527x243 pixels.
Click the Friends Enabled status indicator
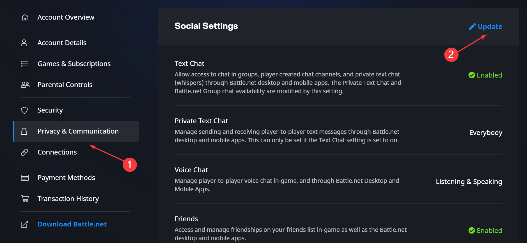(485, 230)
